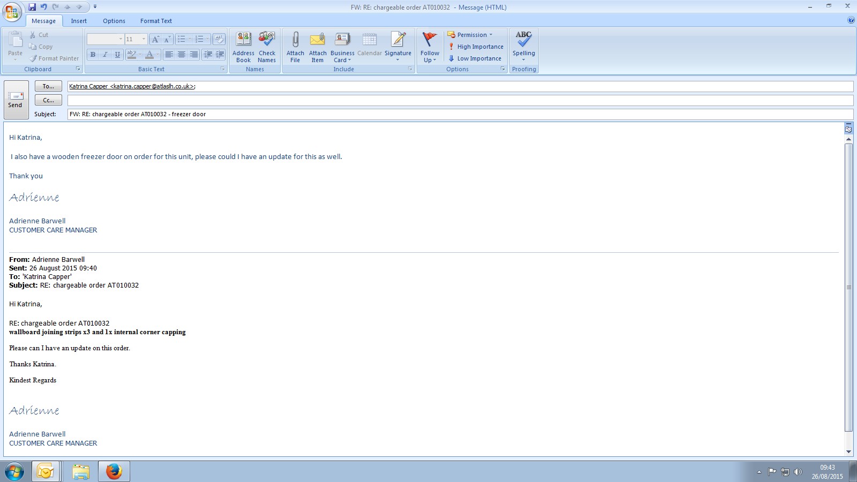
Task: Open the Customize Quick Access Toolbar arrow
Action: pos(95,7)
